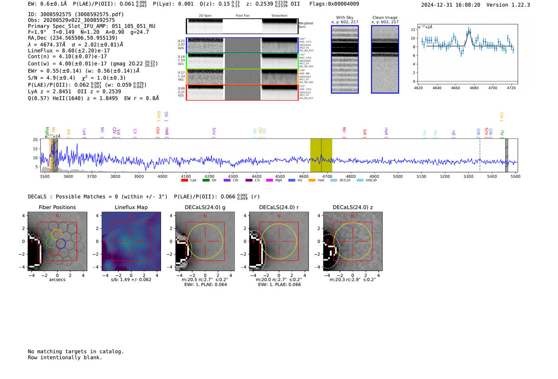Viewport: 558px width, 379px height.
Task: Click the yellow aperture circle in DECaLS g
Action: point(205,241)
